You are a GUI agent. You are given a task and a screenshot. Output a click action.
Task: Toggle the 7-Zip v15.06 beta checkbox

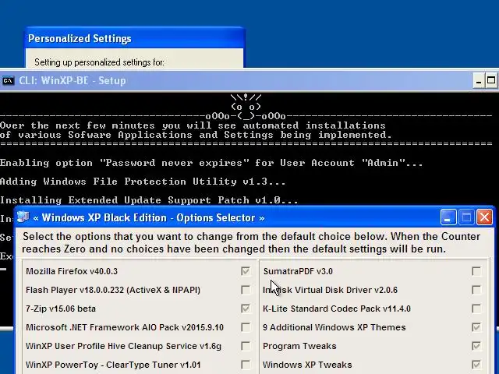[x=246, y=309]
